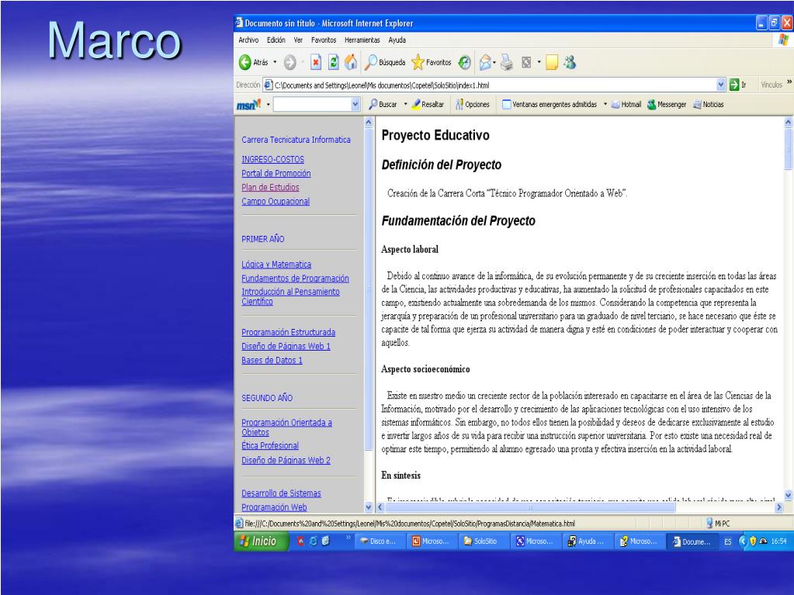Click the Windows flag logo in the menu bar corner
Screen dimensions: 794x595
(x=783, y=40)
